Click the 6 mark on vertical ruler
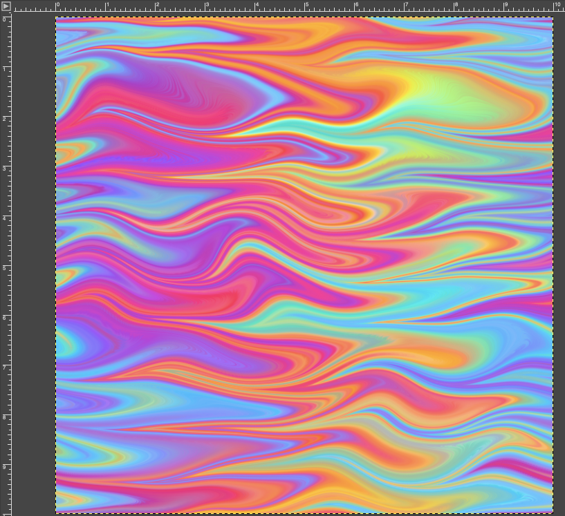This screenshot has height=516, width=565. 6,316
